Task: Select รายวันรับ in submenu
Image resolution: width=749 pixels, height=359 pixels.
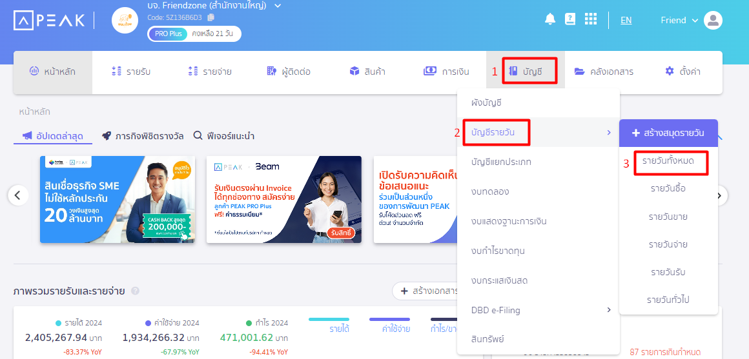Action: [668, 272]
